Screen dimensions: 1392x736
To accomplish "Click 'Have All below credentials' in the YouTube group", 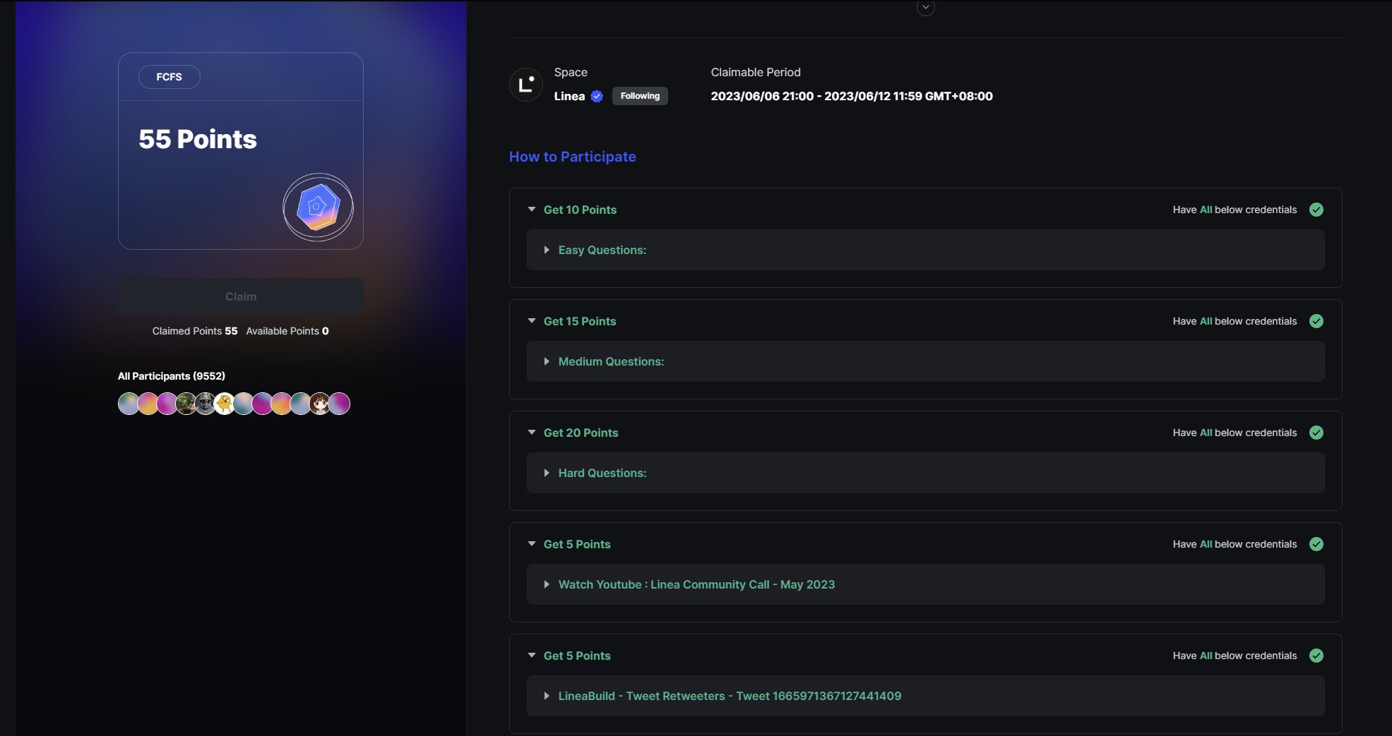I will point(1235,544).
